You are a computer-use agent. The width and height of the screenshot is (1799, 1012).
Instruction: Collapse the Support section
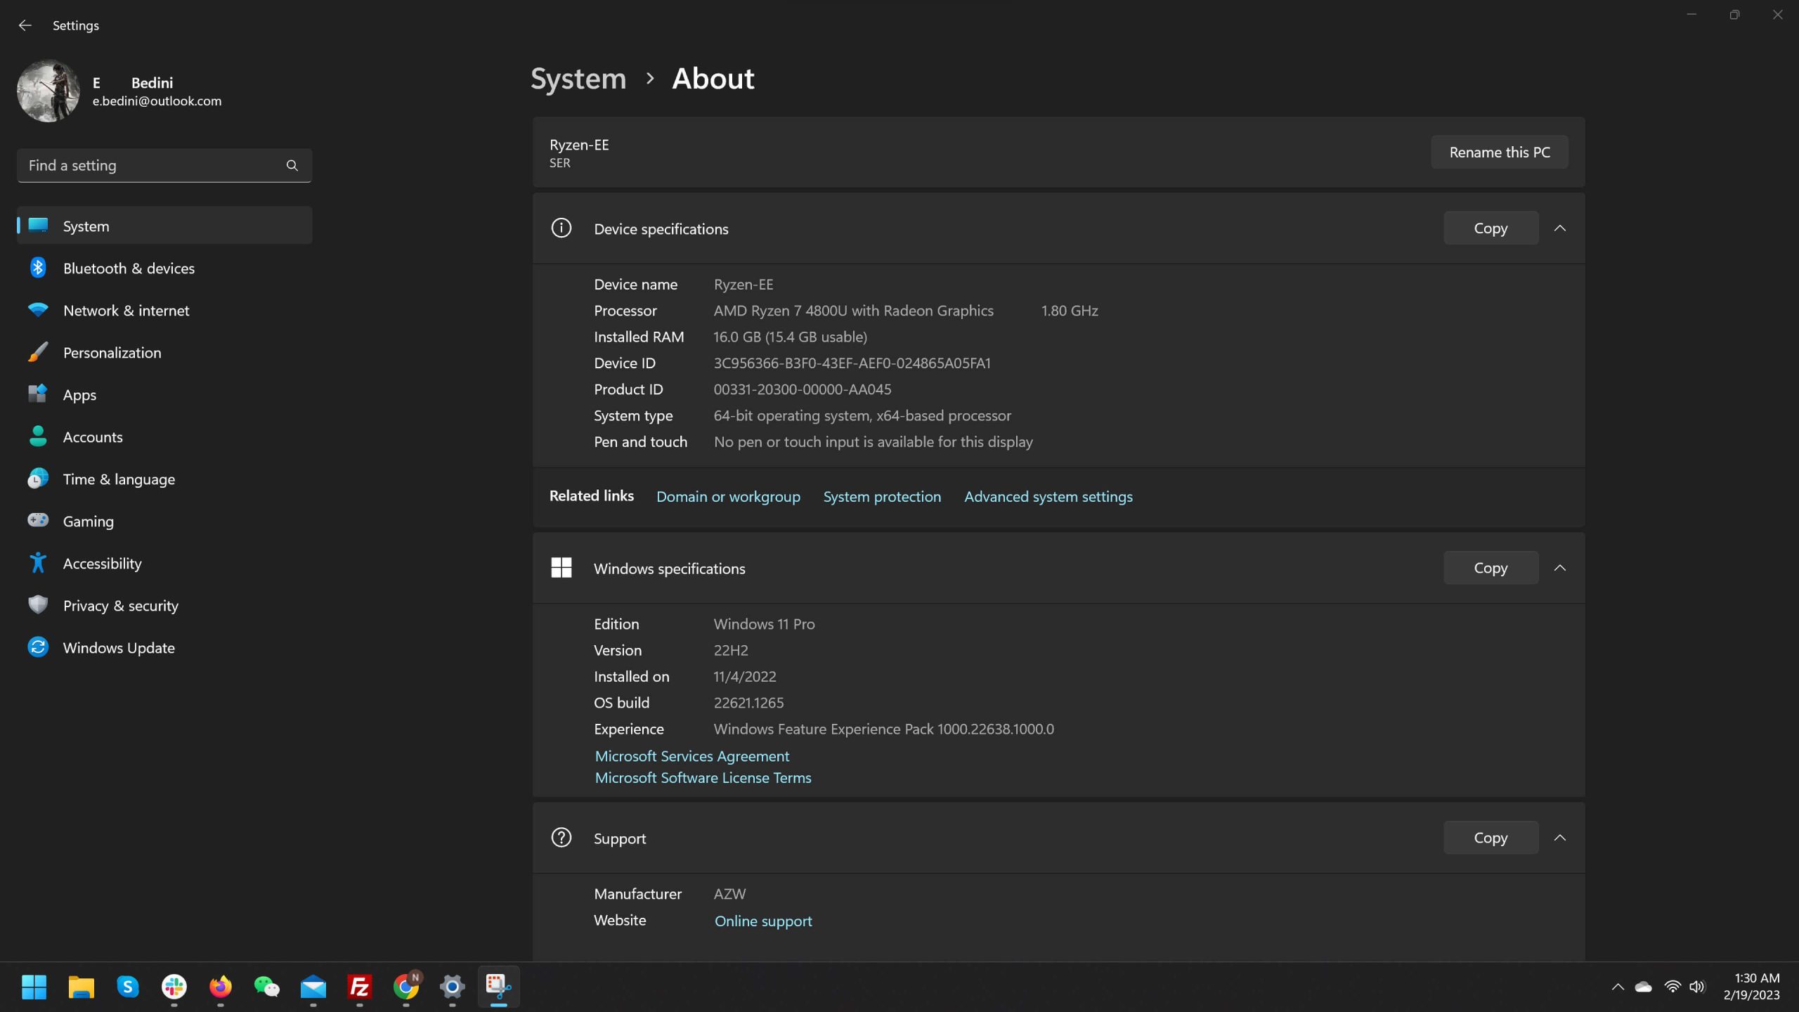pos(1561,838)
